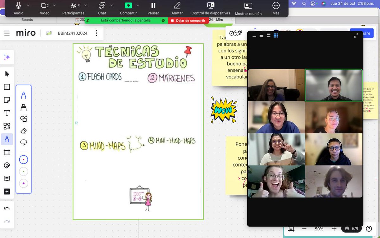Open the Shapes tool

(x=7, y=126)
